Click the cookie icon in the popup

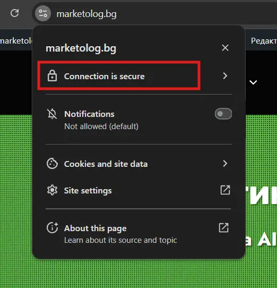52,163
